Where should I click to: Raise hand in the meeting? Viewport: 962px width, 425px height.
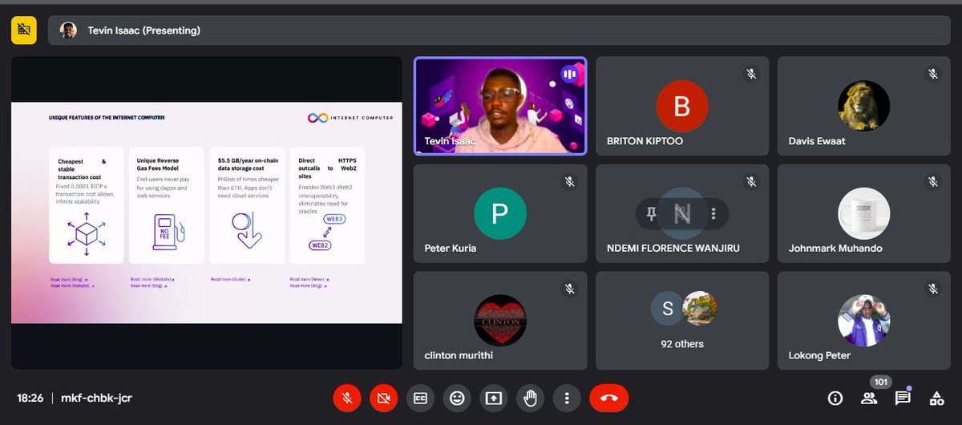point(530,398)
